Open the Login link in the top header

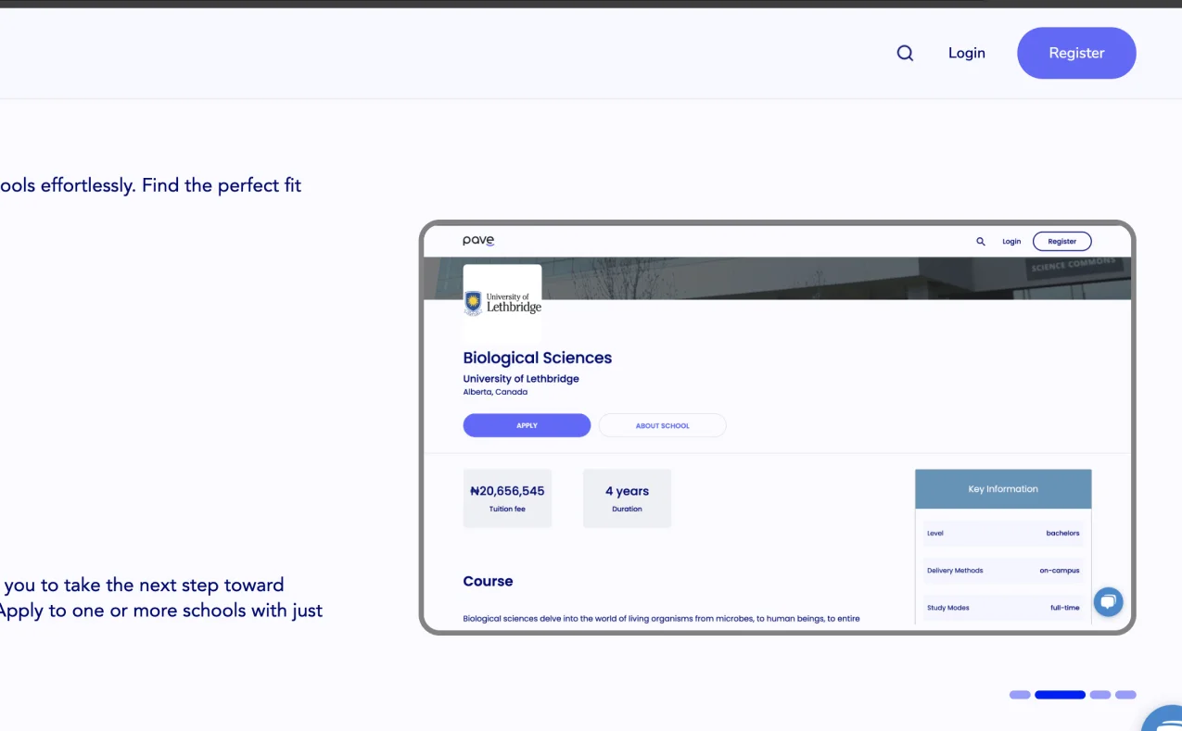(966, 54)
